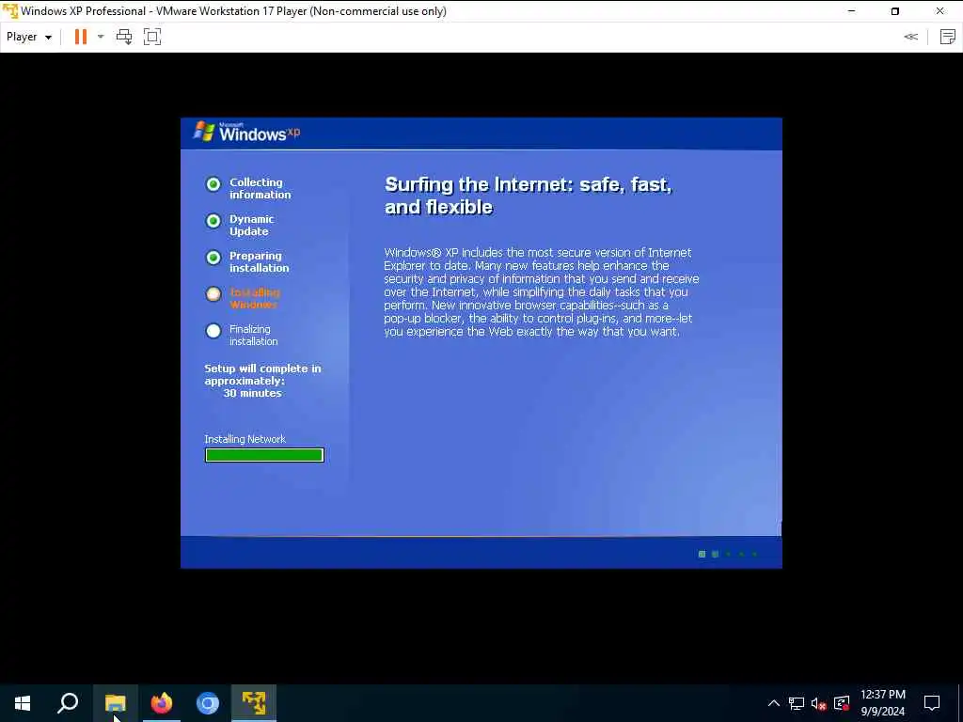Click the 'Installing Network' status label
The width and height of the screenshot is (963, 722).
[245, 439]
